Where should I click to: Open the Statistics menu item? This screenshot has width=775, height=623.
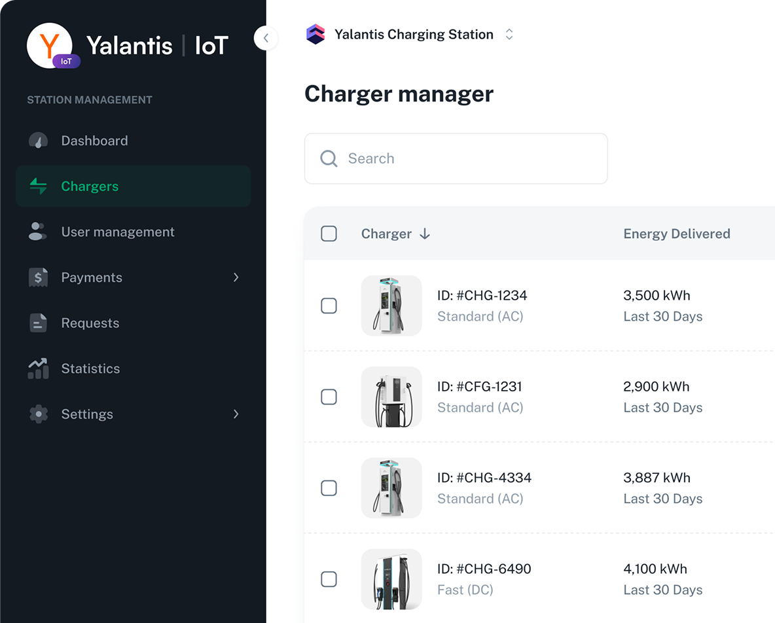[x=90, y=368]
